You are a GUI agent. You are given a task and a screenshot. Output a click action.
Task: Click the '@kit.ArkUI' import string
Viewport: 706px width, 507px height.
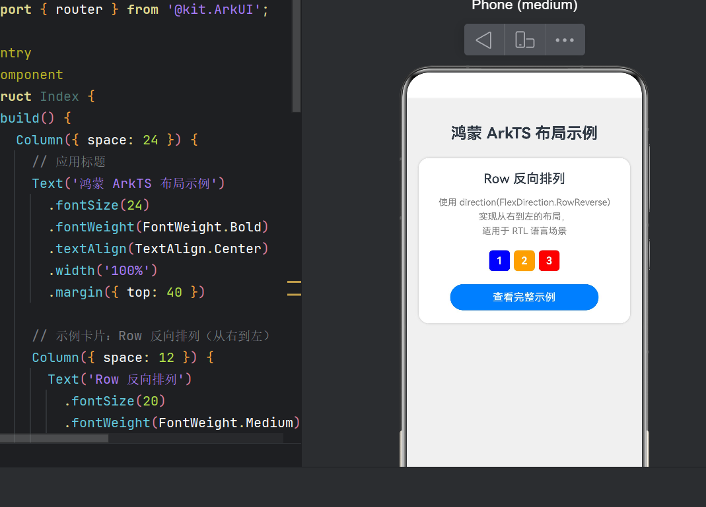coord(215,9)
